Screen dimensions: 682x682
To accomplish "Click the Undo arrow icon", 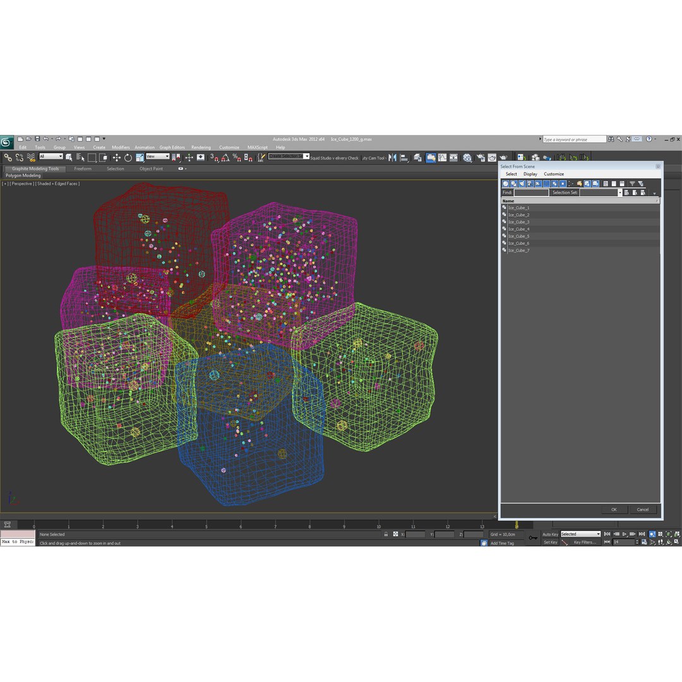I will 45,139.
